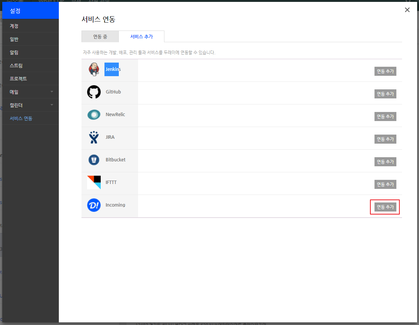Click the Bitbucket bucket logo
Viewport: 419px width, 325px height.
click(94, 160)
